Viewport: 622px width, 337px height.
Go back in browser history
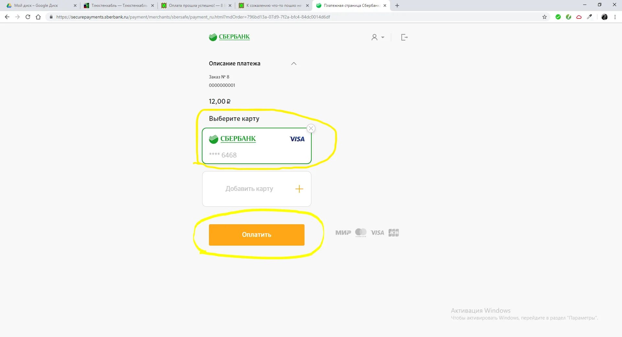click(7, 17)
